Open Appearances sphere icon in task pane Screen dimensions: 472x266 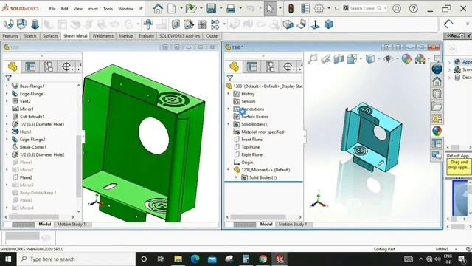pos(437,131)
